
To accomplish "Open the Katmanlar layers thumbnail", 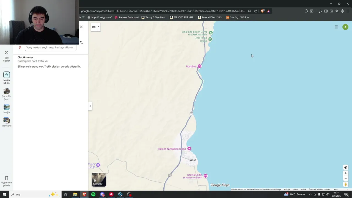I will pyautogui.click(x=99, y=180).
